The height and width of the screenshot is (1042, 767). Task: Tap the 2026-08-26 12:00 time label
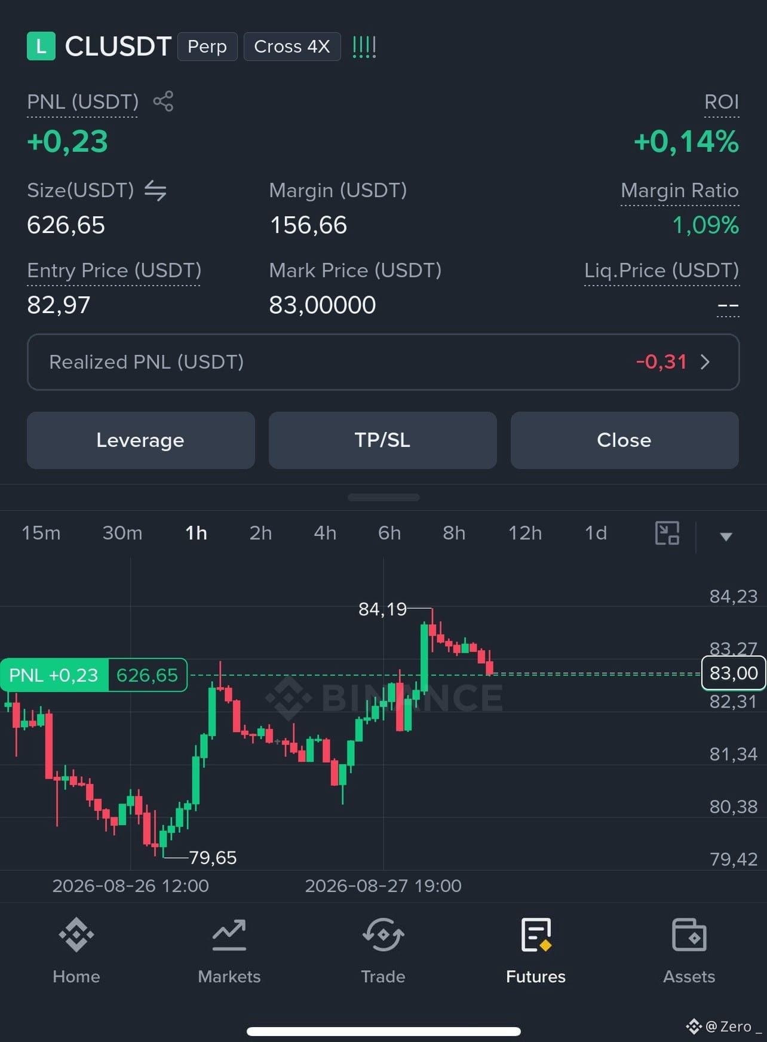130,886
